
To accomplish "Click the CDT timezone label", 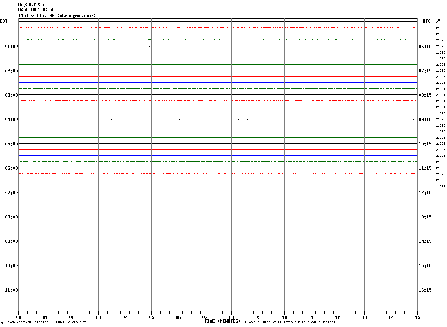I will point(4,21).
